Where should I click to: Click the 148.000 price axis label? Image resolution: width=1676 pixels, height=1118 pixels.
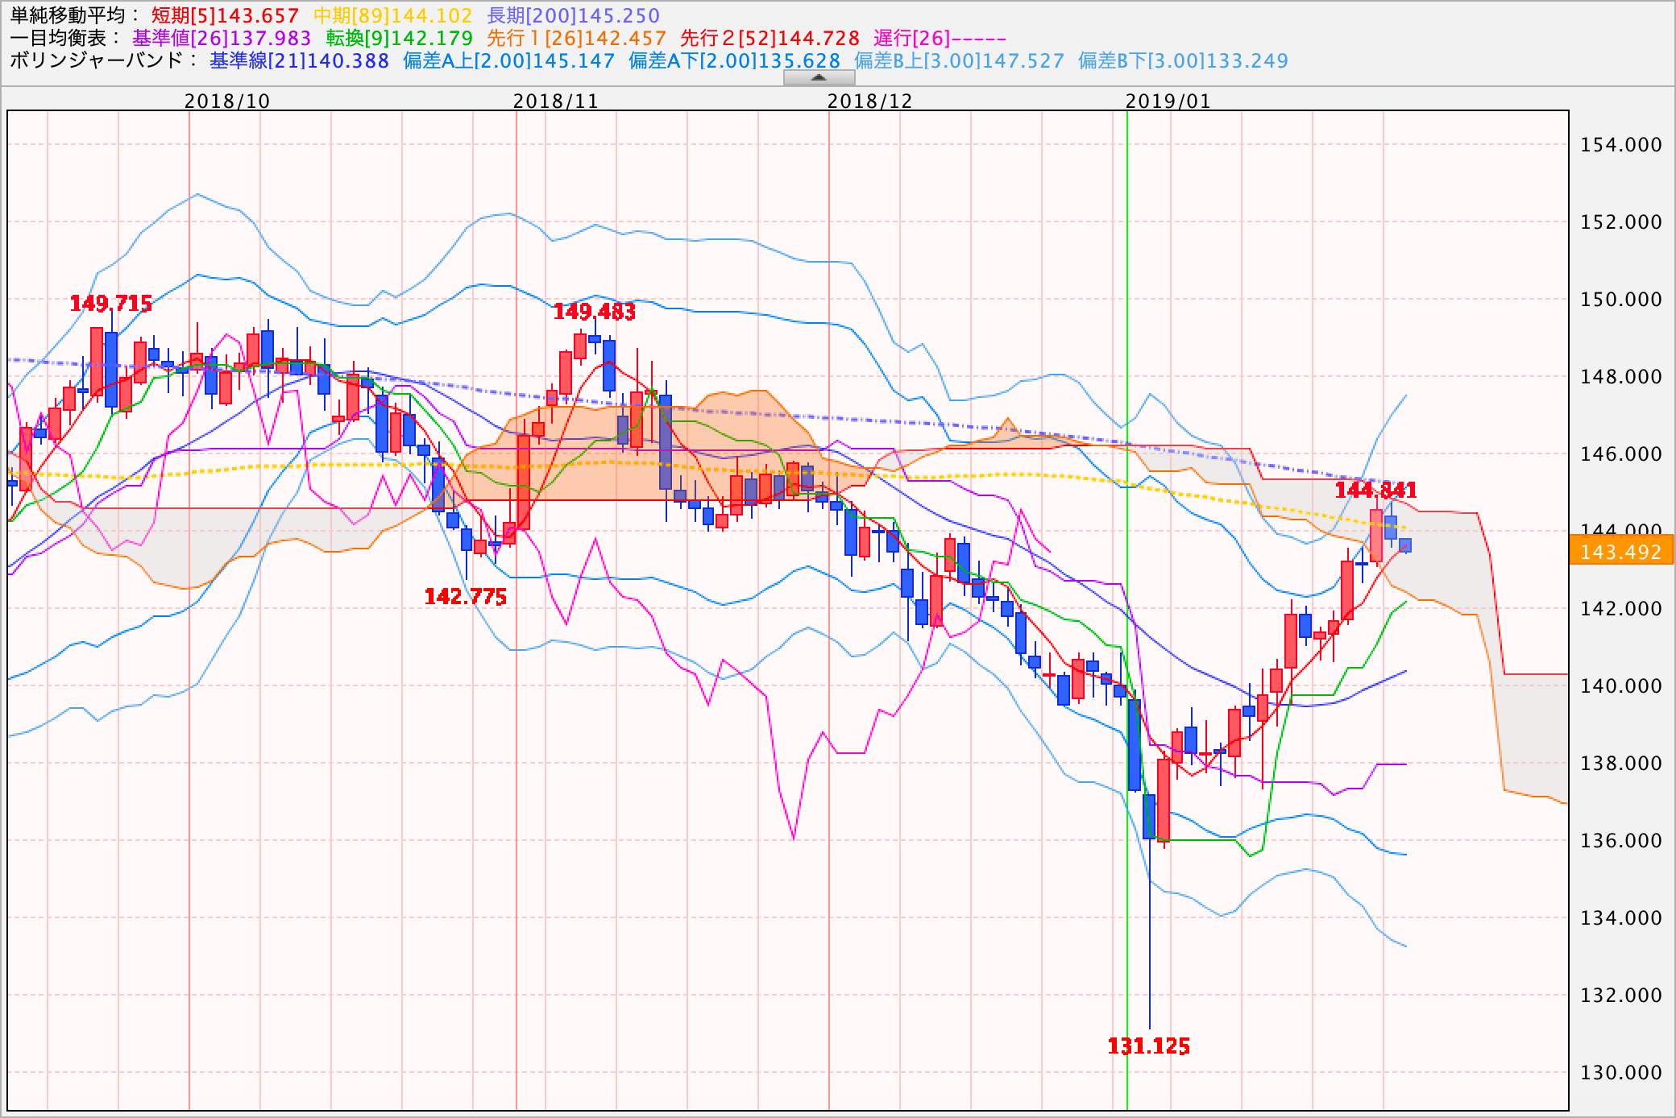tap(1621, 377)
